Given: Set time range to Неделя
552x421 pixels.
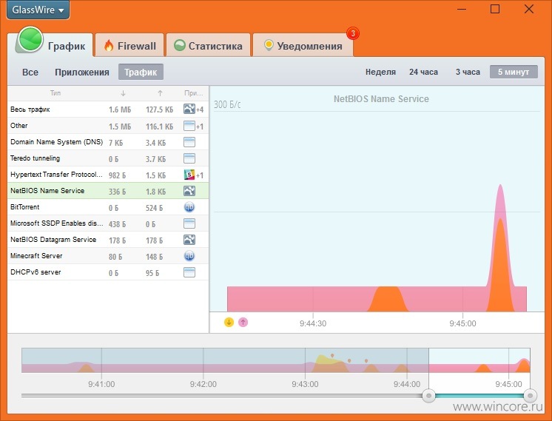Looking at the screenshot, I should (x=380, y=72).
